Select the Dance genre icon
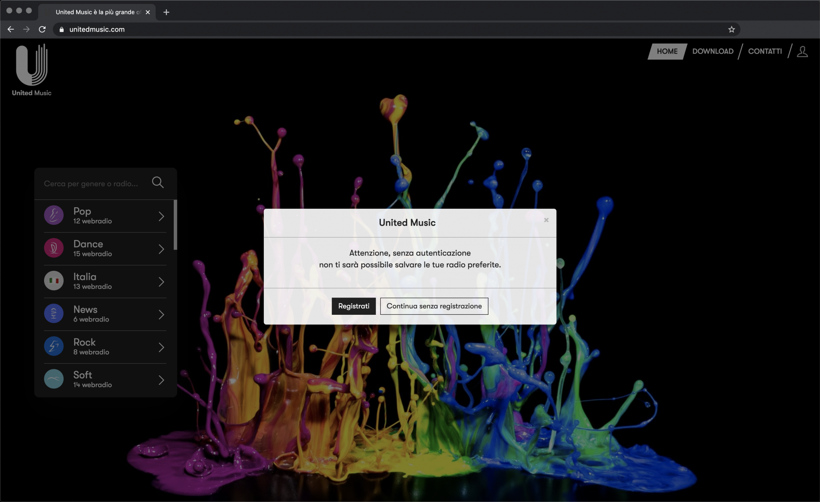The width and height of the screenshot is (820, 502). pyautogui.click(x=54, y=248)
